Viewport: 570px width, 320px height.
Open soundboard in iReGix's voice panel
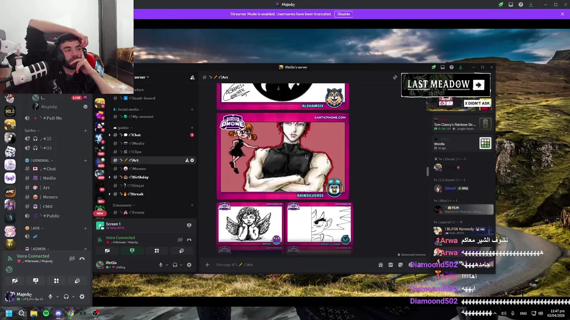(182, 251)
